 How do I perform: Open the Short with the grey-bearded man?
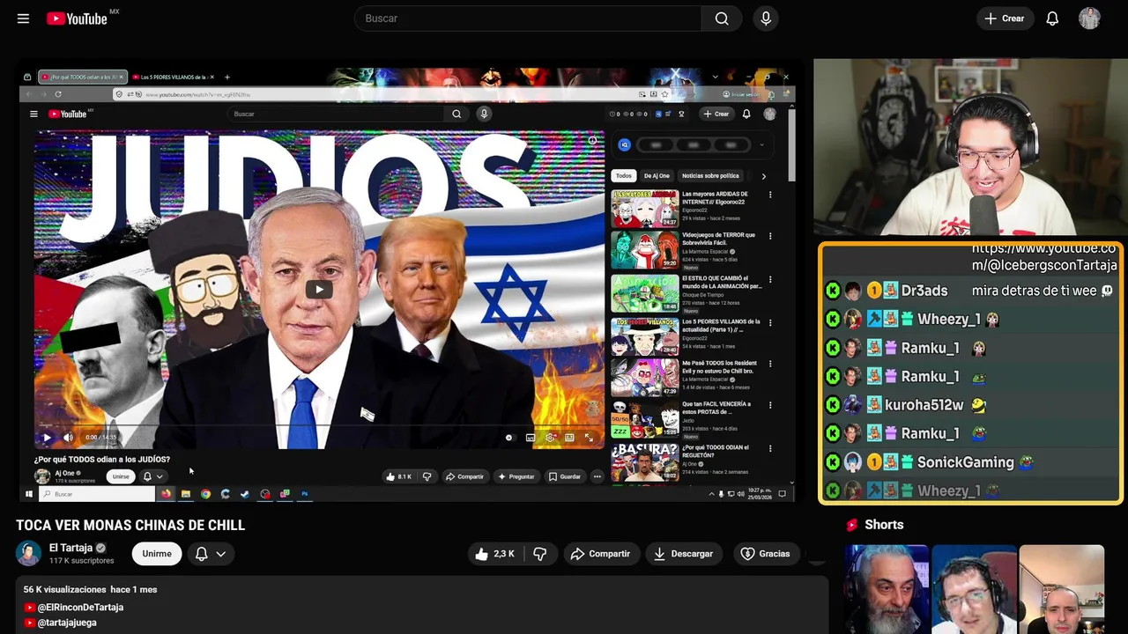(x=887, y=589)
